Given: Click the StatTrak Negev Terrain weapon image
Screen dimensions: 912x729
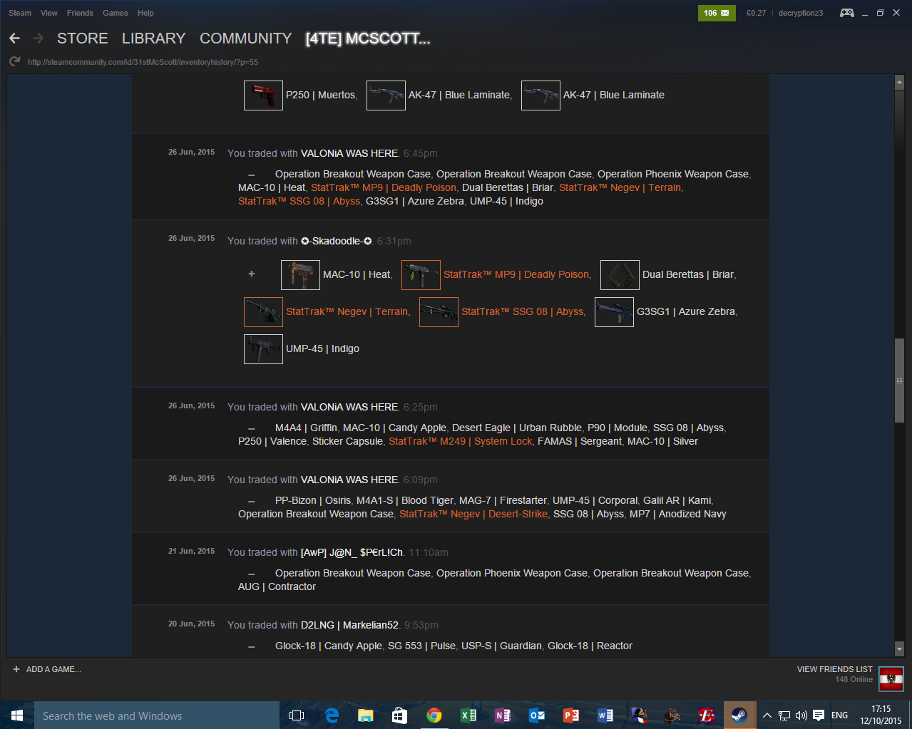Looking at the screenshot, I should tap(263, 312).
